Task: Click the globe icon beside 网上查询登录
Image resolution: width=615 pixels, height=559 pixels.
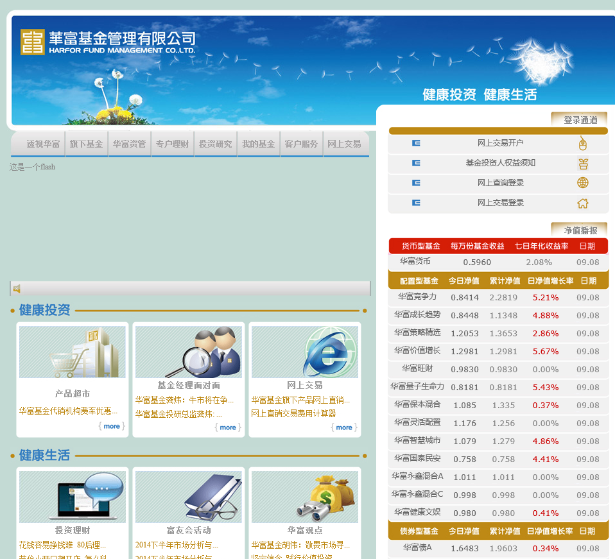Action: tap(583, 183)
